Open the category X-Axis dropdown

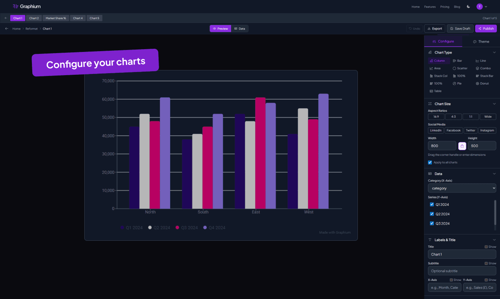coord(461,188)
